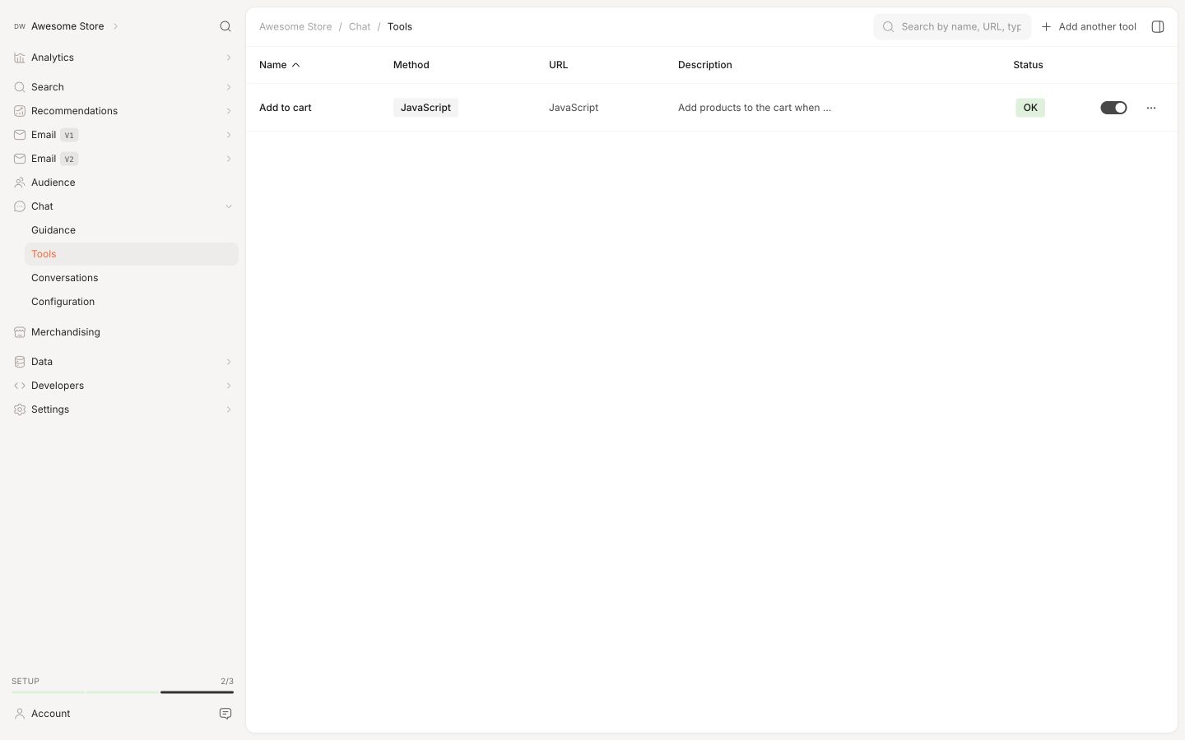Click the Account person icon
The image size is (1185, 740).
point(20,714)
